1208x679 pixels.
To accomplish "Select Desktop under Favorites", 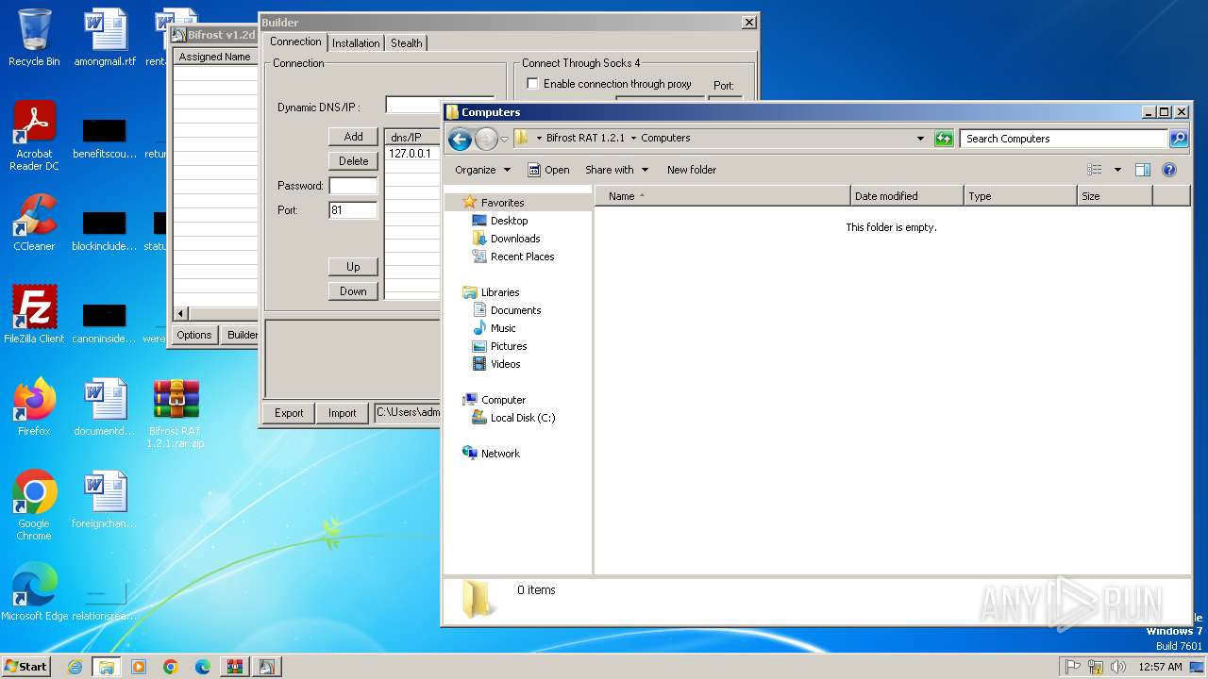I will click(x=509, y=221).
